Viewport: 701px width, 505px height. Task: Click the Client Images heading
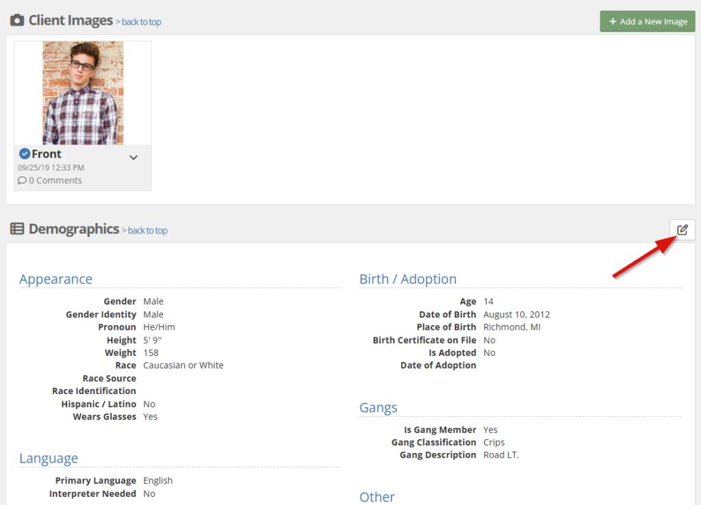pos(71,21)
